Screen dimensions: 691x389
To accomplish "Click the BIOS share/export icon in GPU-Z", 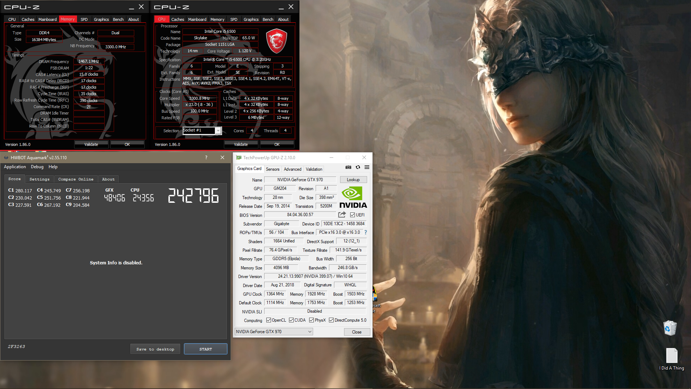I will pyautogui.click(x=342, y=215).
